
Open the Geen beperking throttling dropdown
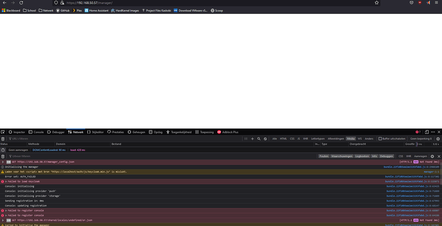[x=421, y=139]
